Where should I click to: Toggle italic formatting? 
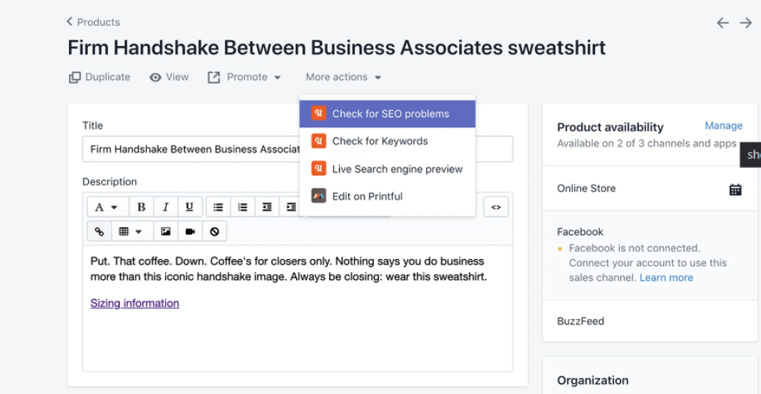point(165,208)
